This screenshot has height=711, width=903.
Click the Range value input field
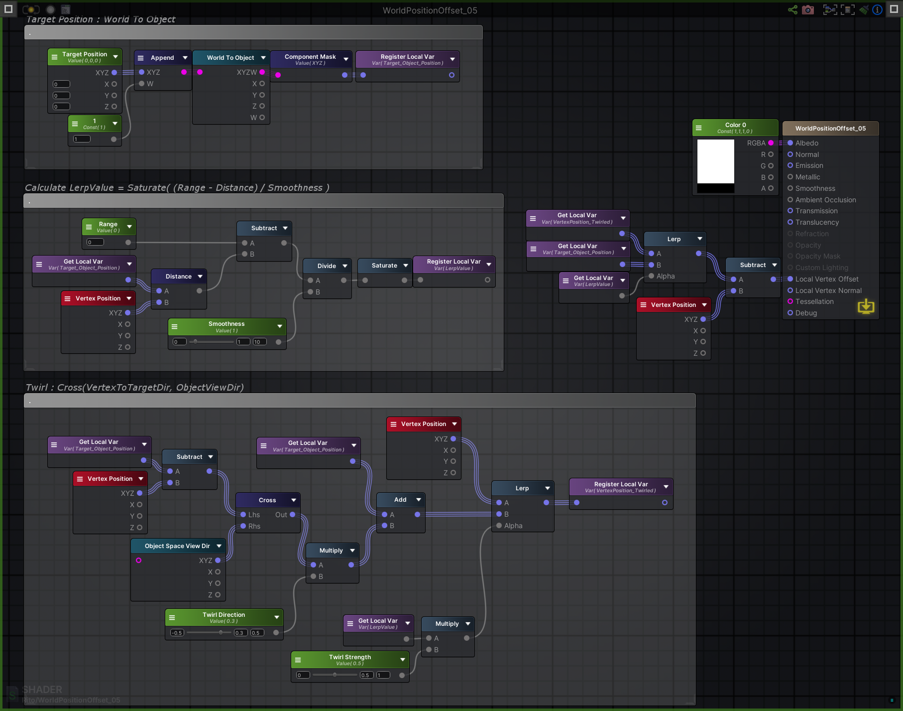[x=94, y=242]
